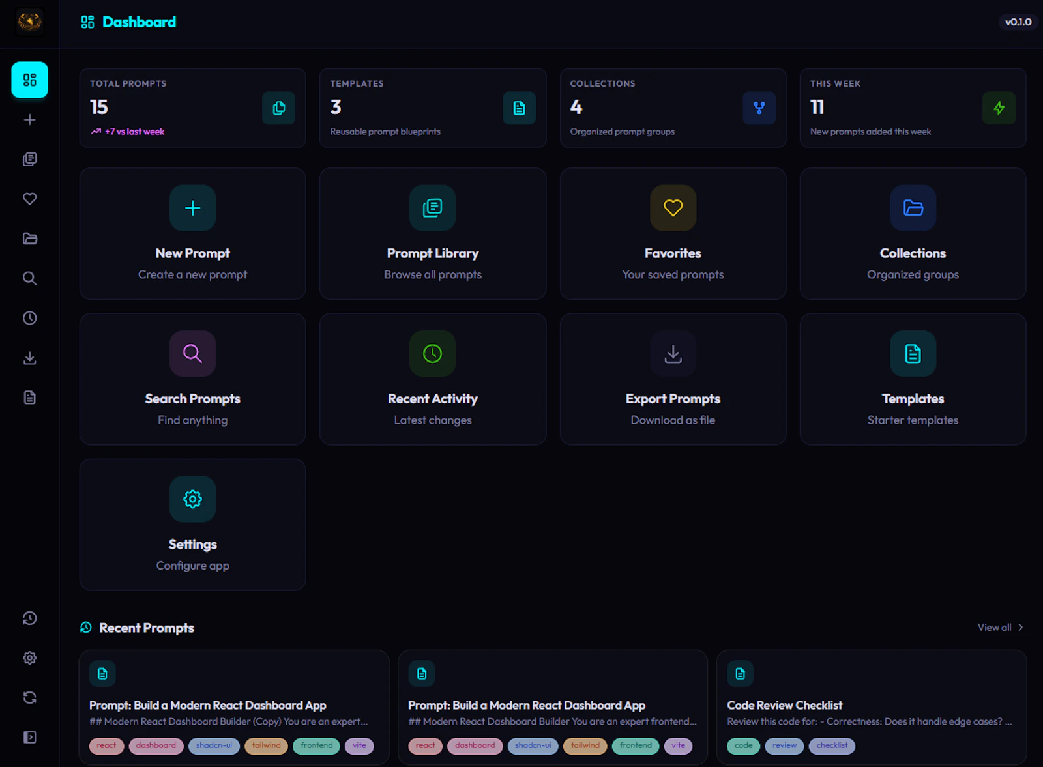Viewport: 1043px width, 767px height.
Task: Toggle the sidebar collapse panel icon
Action: coord(29,738)
